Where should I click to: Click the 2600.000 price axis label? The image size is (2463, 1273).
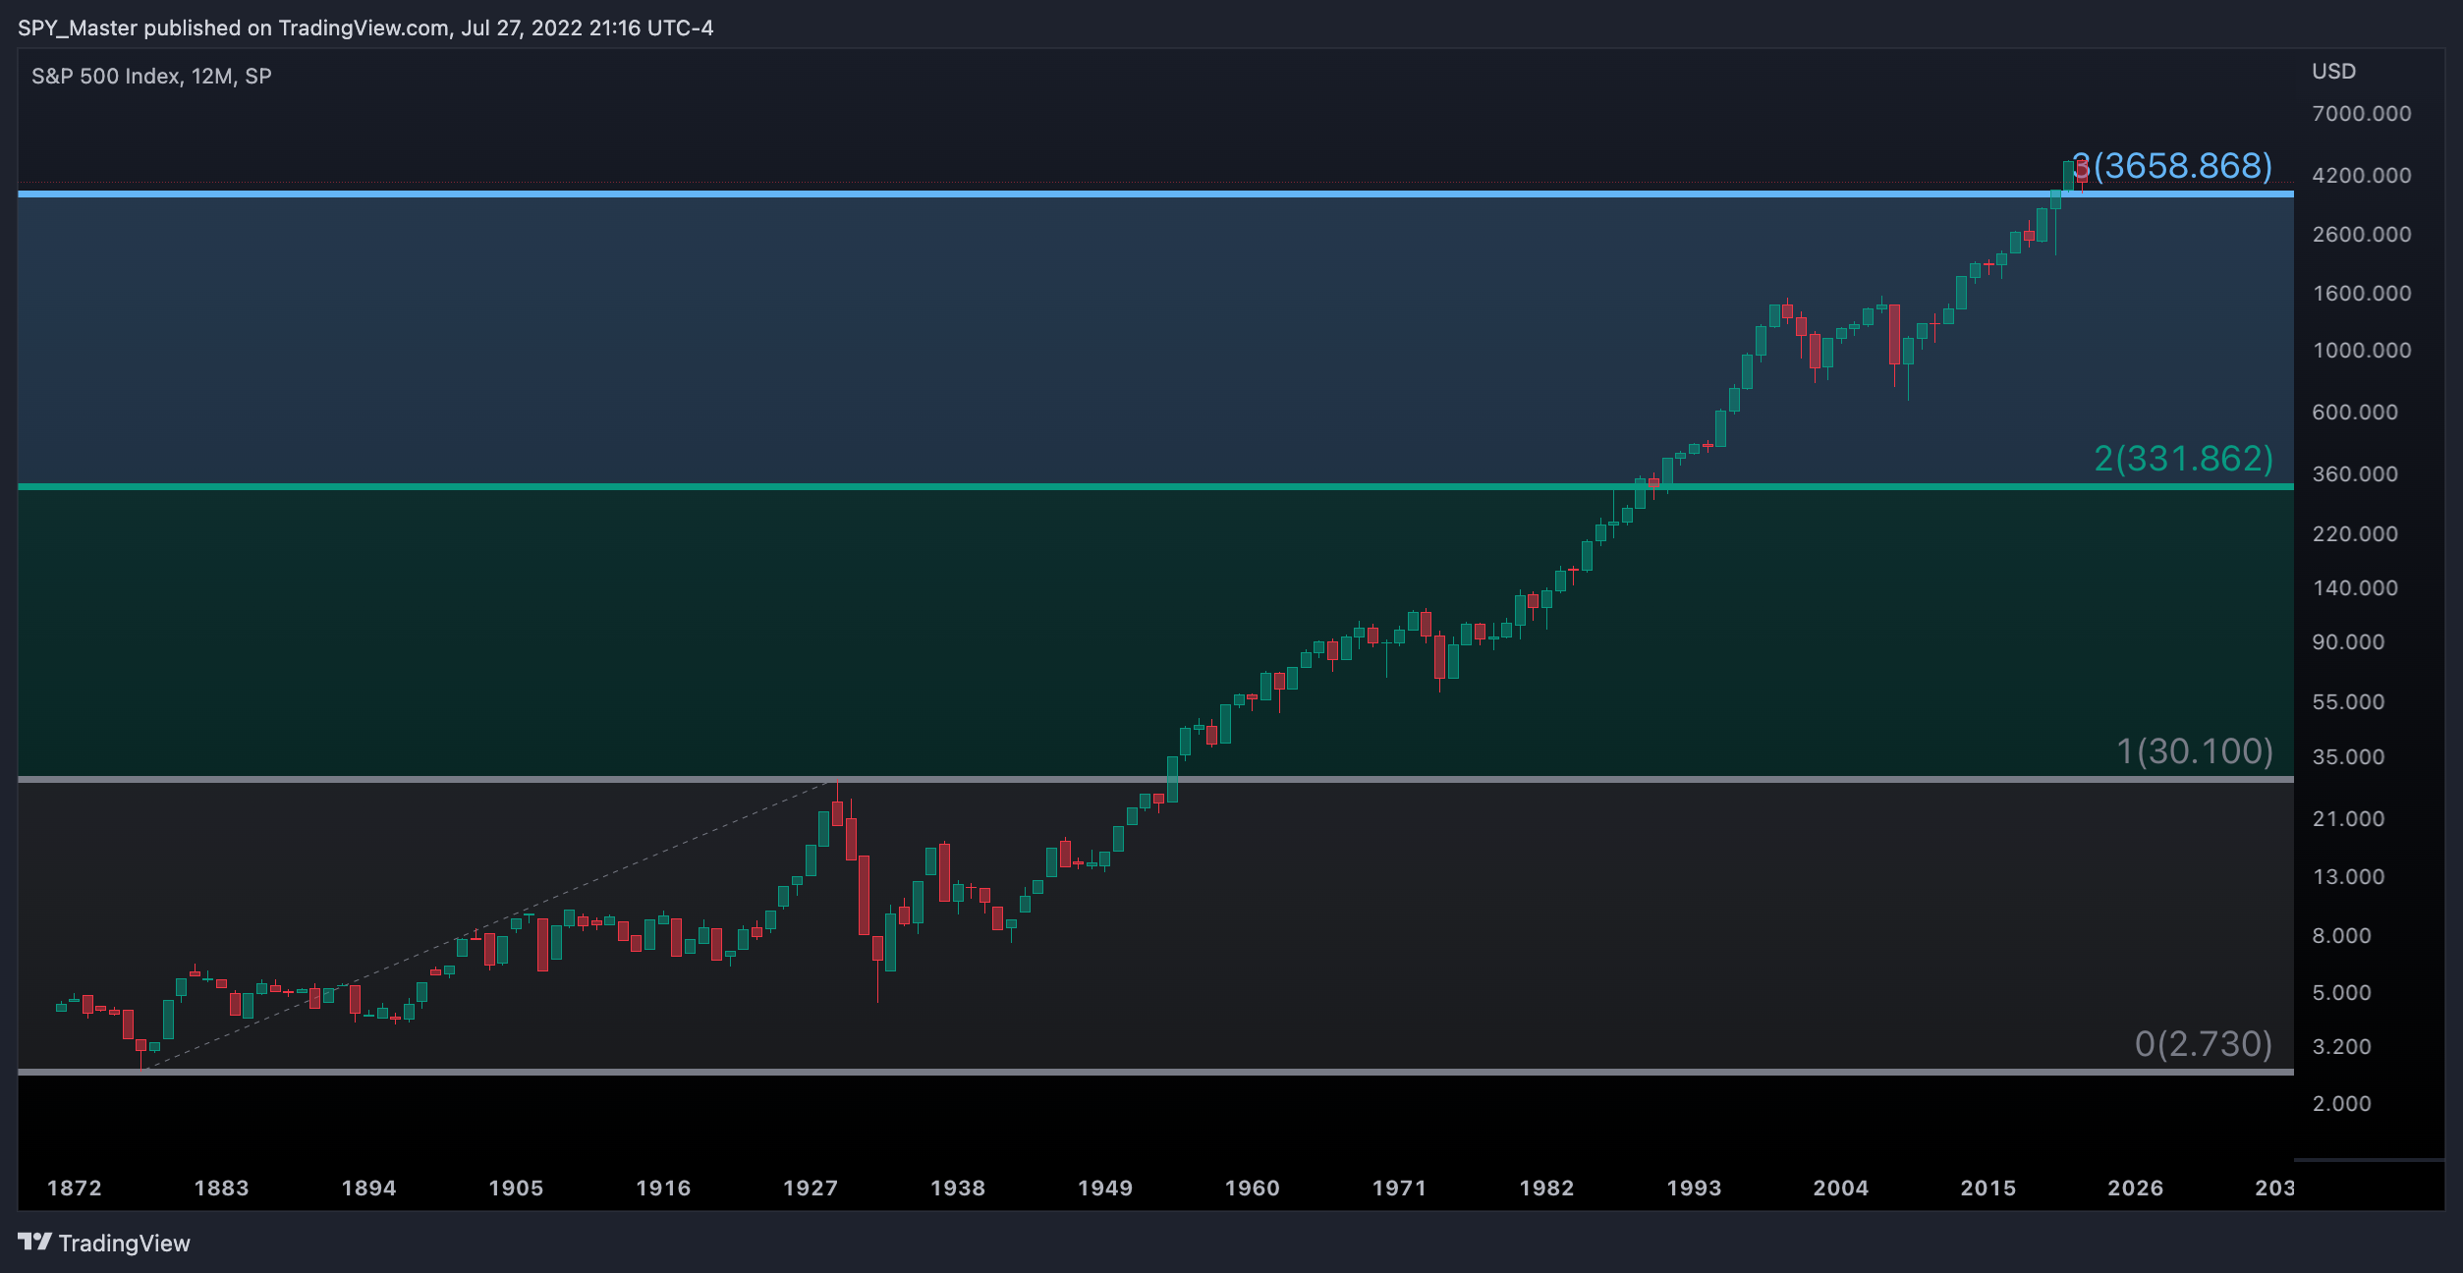2362,235
